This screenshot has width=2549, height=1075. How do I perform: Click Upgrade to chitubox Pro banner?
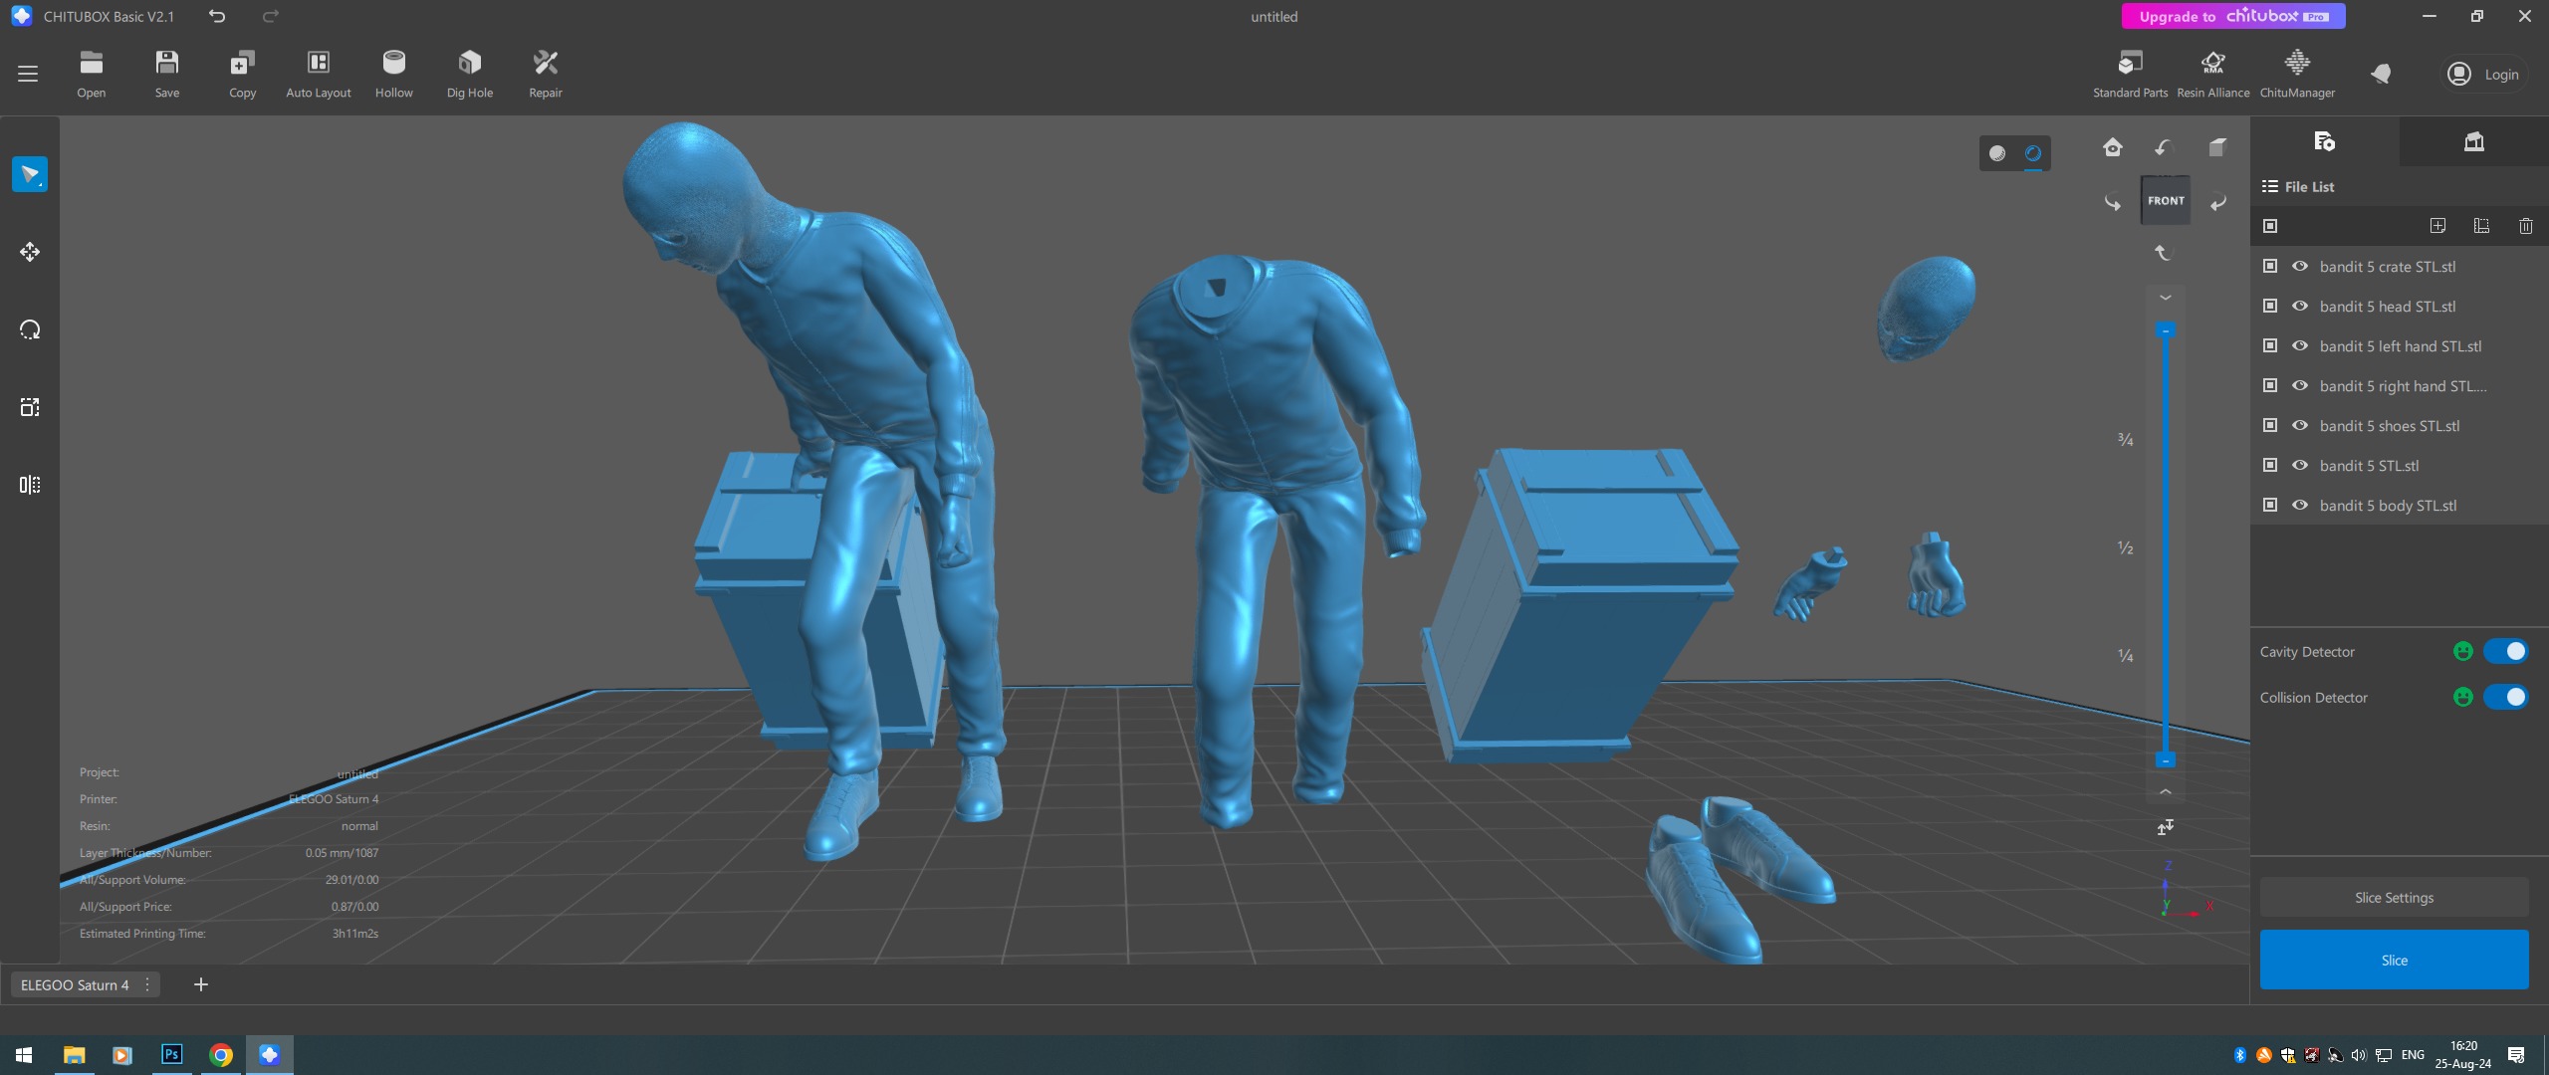point(2233,16)
